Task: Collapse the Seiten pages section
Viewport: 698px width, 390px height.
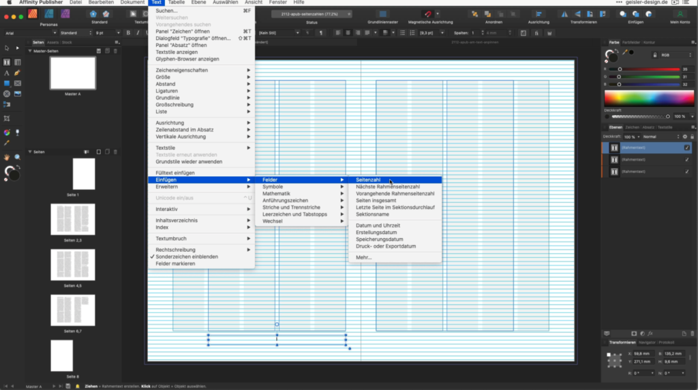Action: (30, 152)
